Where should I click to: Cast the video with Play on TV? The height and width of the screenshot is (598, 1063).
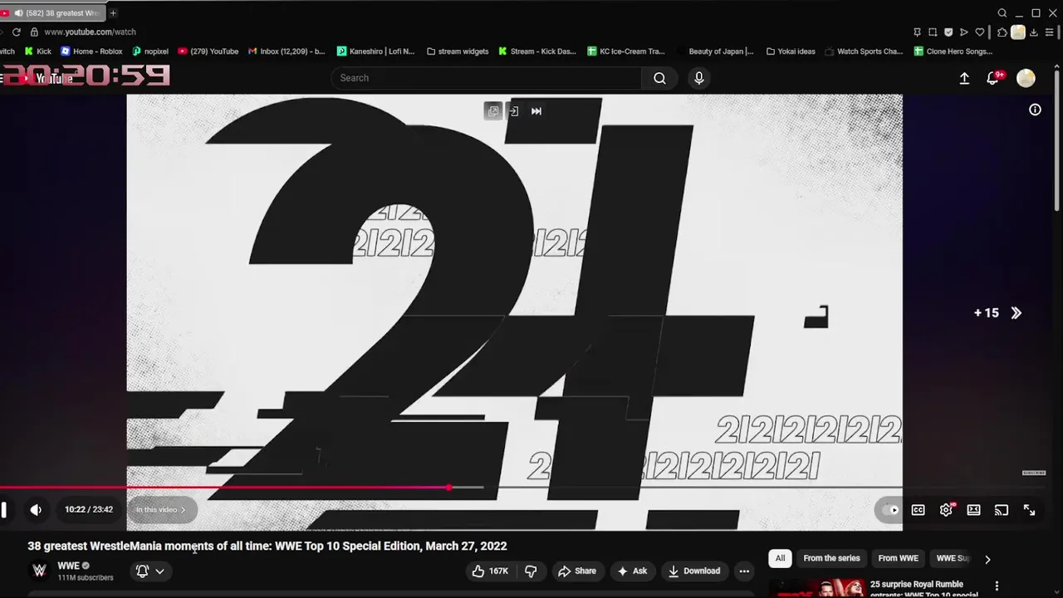point(1002,510)
